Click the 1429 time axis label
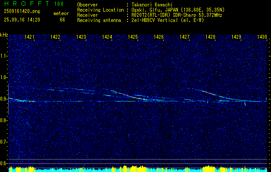 tap(236, 37)
